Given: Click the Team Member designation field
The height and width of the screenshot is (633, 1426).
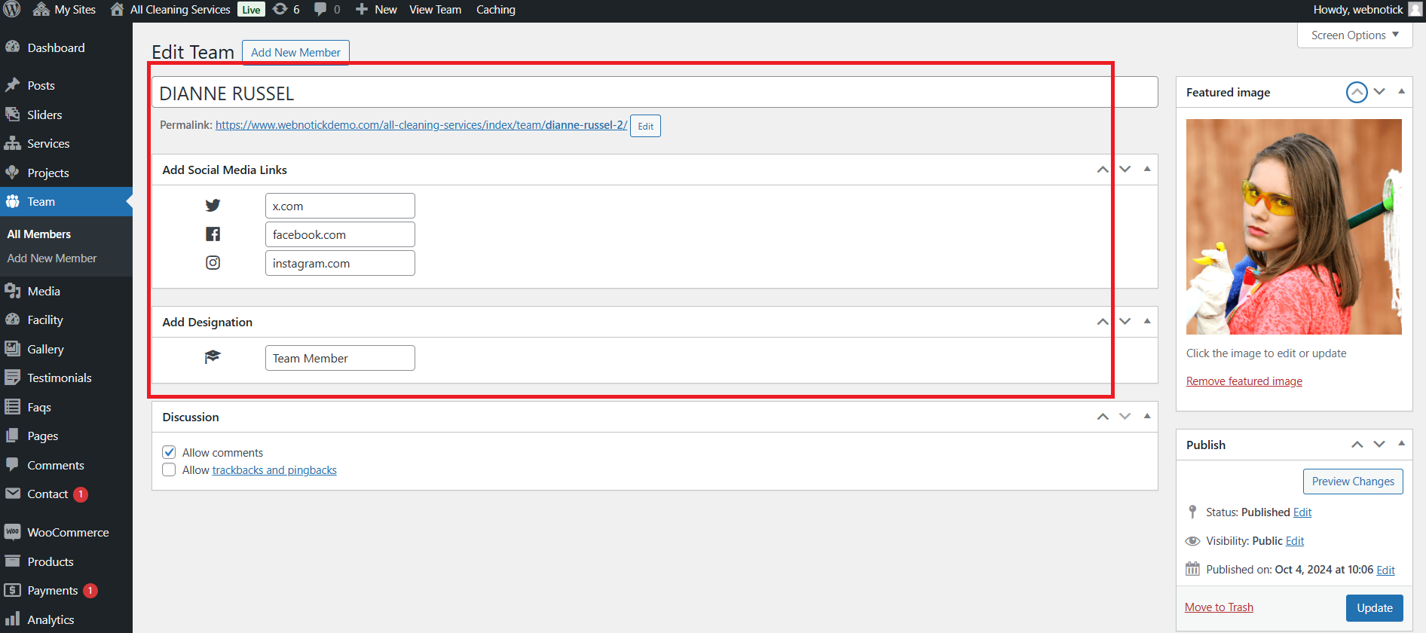Looking at the screenshot, I should click(340, 358).
